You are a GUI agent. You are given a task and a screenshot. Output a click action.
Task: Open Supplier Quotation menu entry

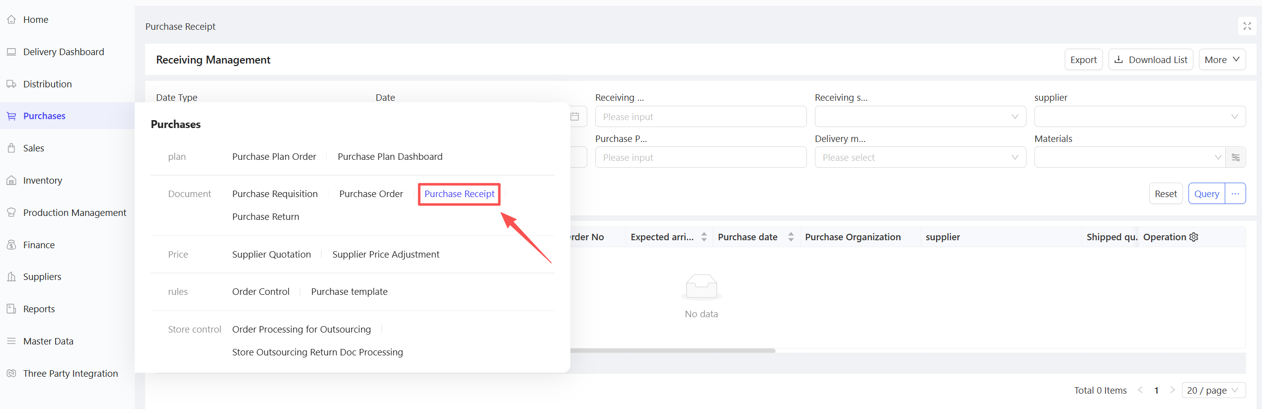271,254
